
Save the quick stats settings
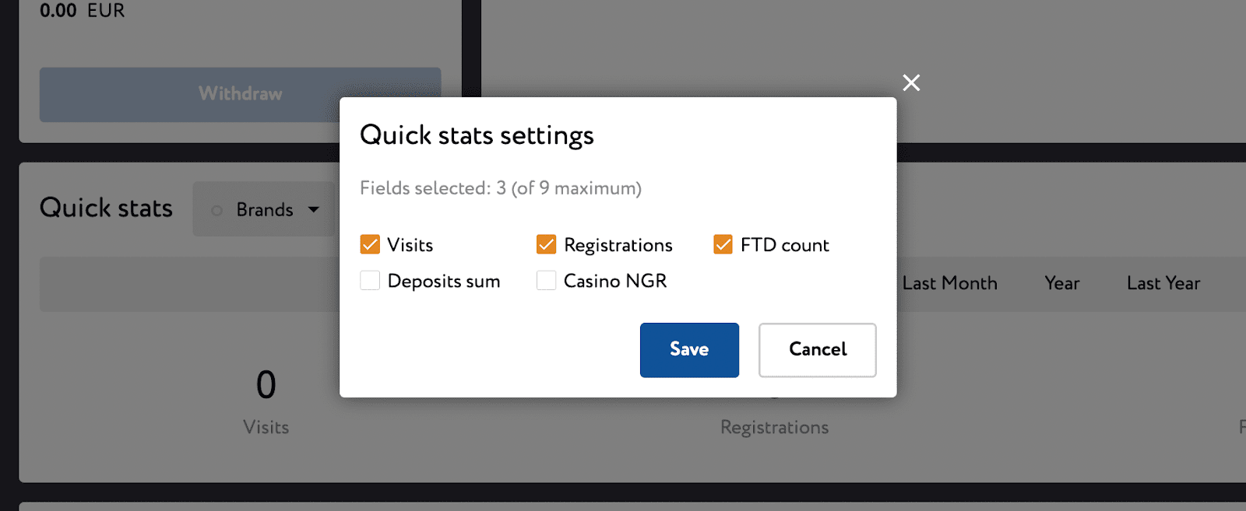[689, 350]
